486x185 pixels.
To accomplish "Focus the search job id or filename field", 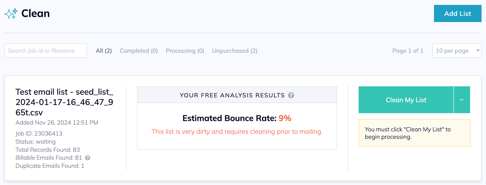I will (45, 51).
